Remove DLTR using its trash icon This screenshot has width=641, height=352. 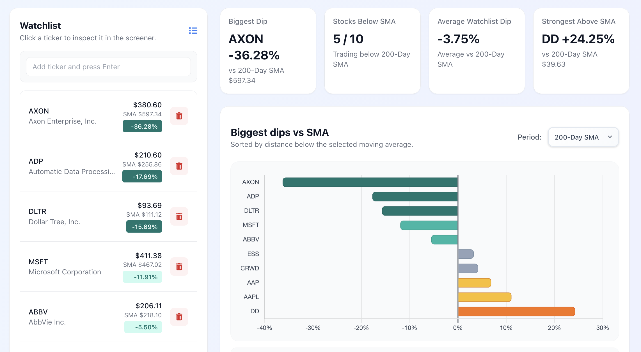(179, 216)
